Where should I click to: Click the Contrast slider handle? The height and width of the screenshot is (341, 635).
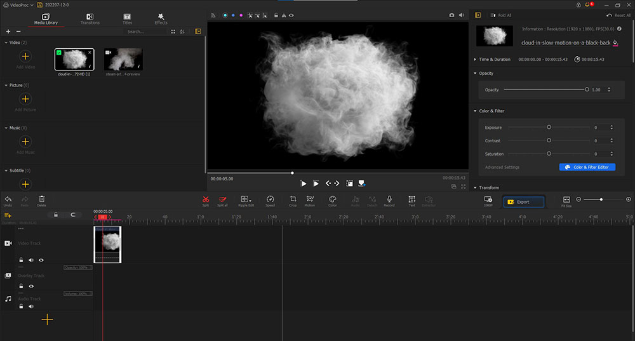[549, 140]
